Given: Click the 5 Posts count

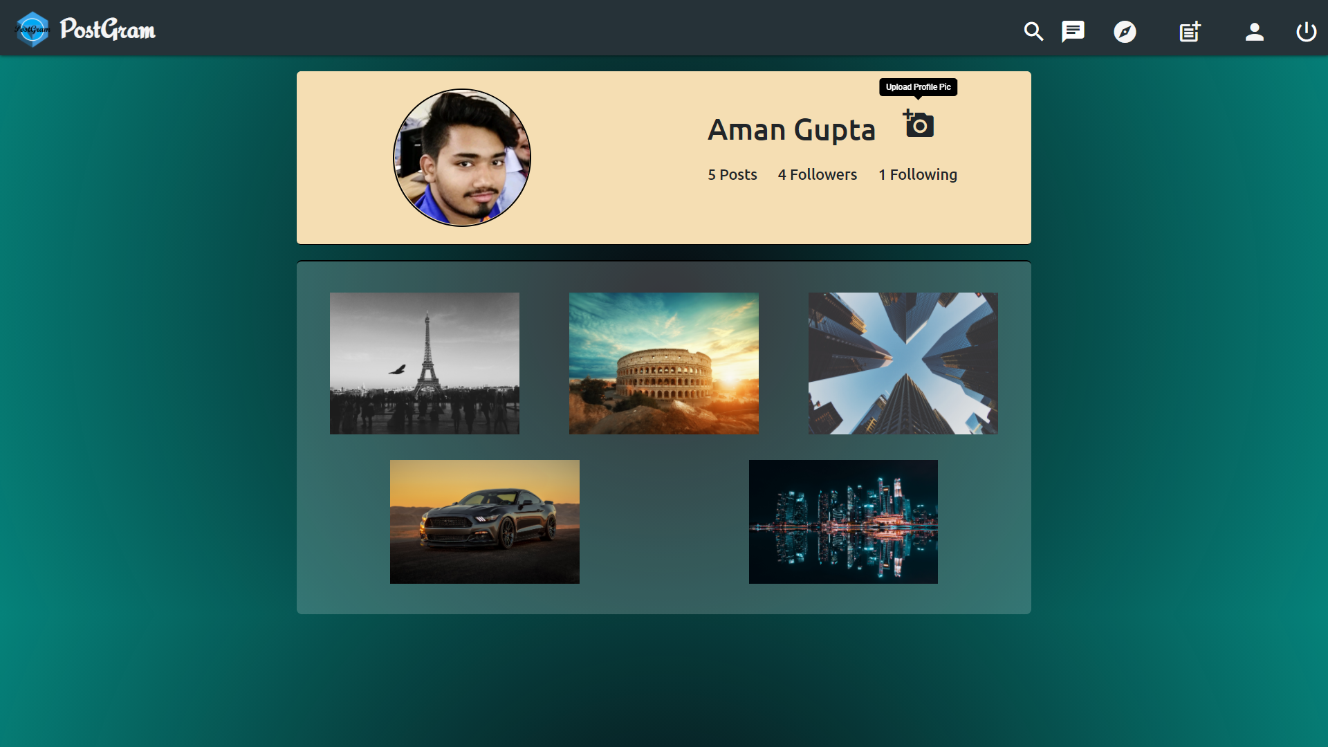Looking at the screenshot, I should 732,175.
